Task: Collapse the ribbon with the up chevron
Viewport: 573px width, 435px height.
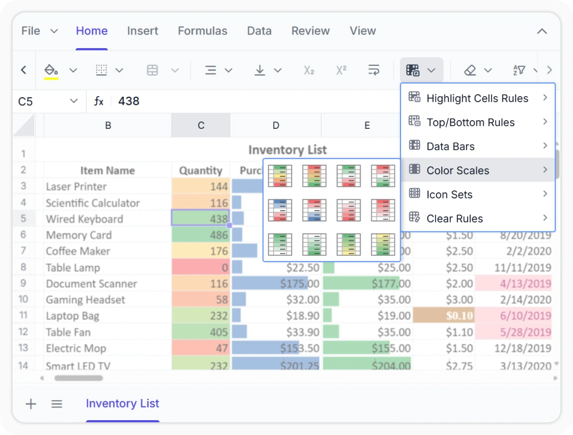Action: [x=542, y=31]
